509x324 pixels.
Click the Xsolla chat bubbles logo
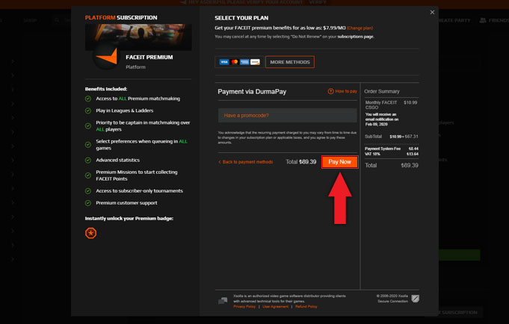click(x=223, y=300)
